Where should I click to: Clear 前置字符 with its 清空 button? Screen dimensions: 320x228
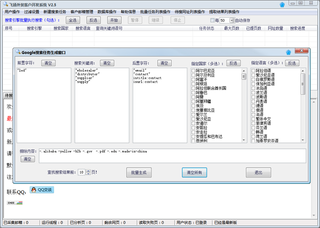coord(49,63)
